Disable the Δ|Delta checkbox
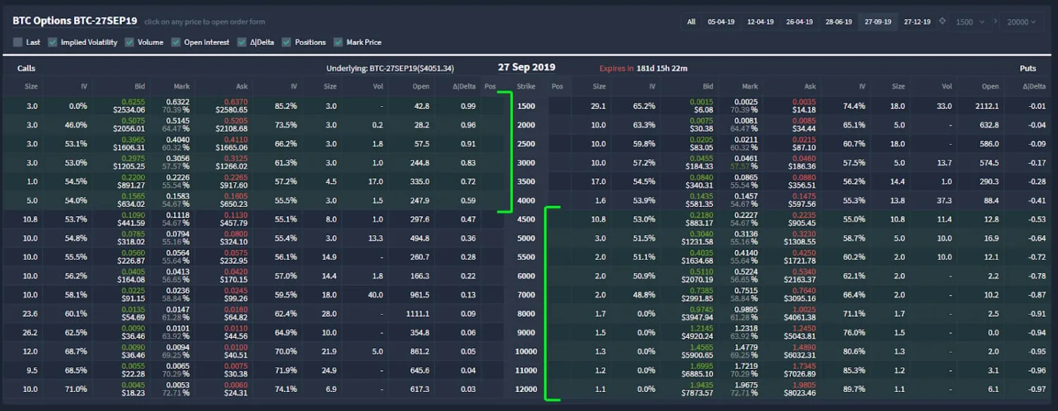Screen dimensions: 1058x411 242,42
